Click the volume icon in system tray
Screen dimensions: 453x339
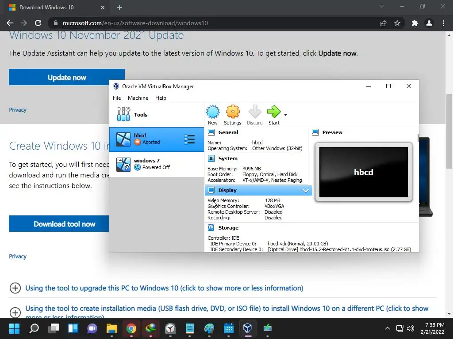point(410,328)
